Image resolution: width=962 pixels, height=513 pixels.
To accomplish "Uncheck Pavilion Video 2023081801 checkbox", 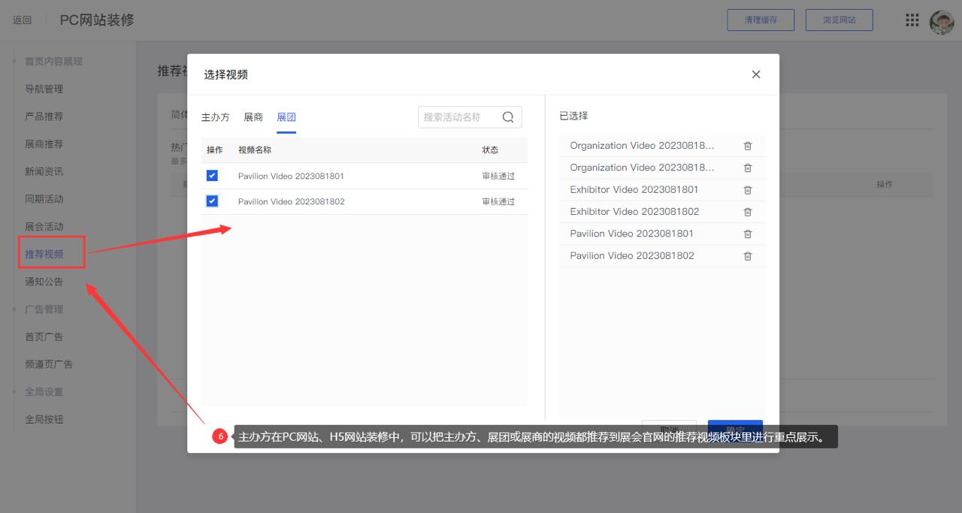I will coord(212,176).
